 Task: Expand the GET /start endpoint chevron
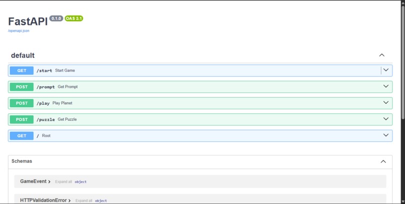point(386,70)
